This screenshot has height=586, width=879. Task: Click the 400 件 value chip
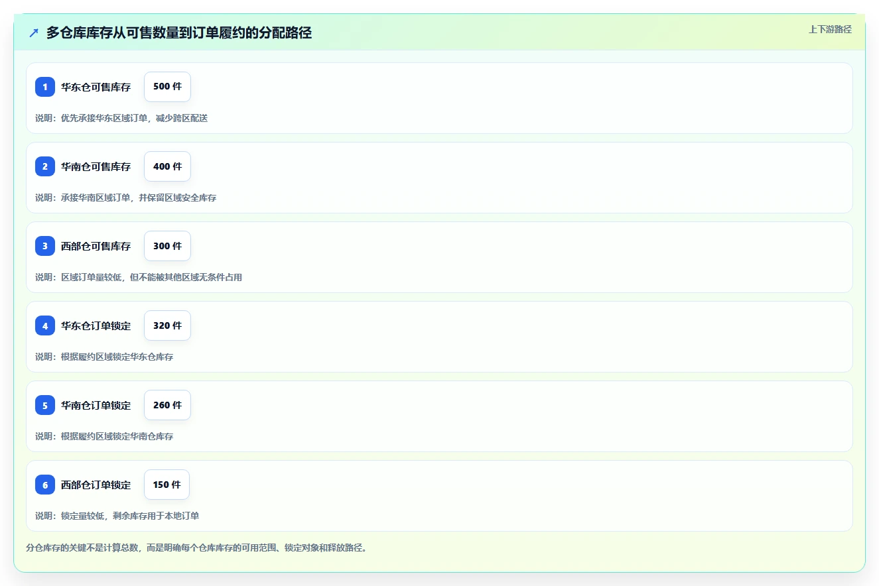tap(167, 166)
